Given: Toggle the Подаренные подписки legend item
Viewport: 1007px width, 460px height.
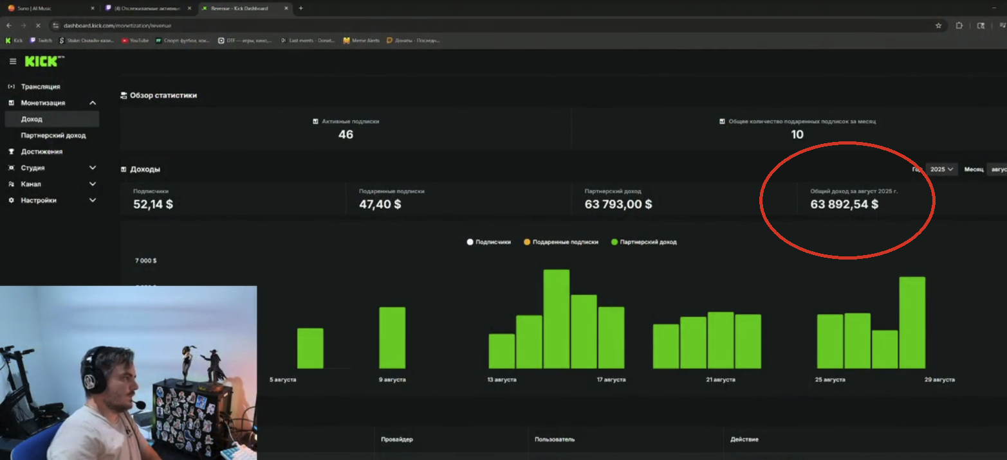Looking at the screenshot, I should (561, 242).
